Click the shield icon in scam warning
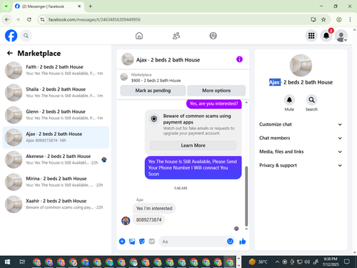 (154, 119)
